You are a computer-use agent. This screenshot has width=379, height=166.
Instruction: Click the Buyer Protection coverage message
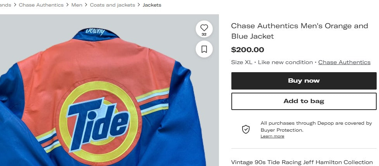(x=316, y=126)
